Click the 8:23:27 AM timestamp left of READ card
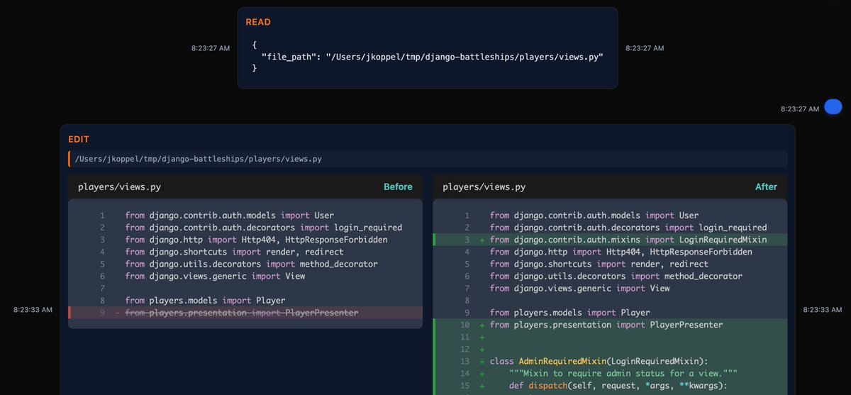Image resolution: width=851 pixels, height=395 pixels. 211,48
